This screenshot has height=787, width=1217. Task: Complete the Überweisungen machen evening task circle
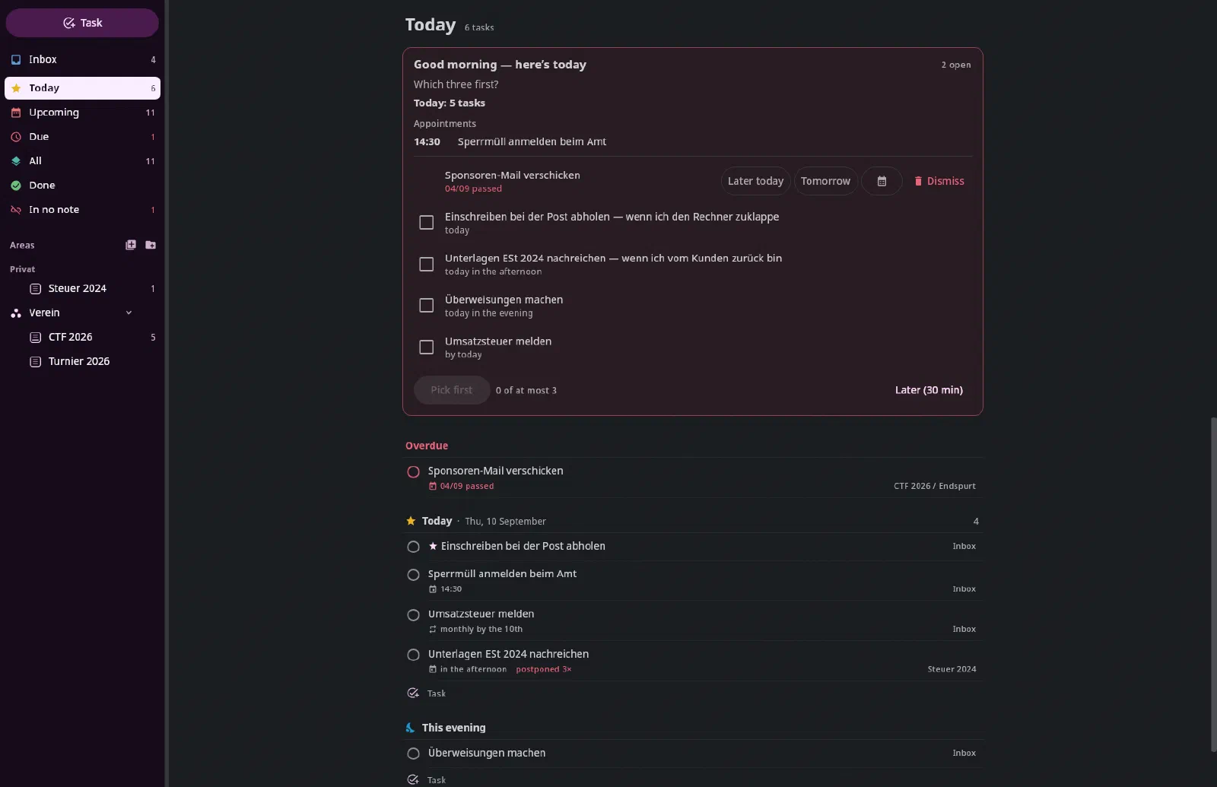coord(413,754)
